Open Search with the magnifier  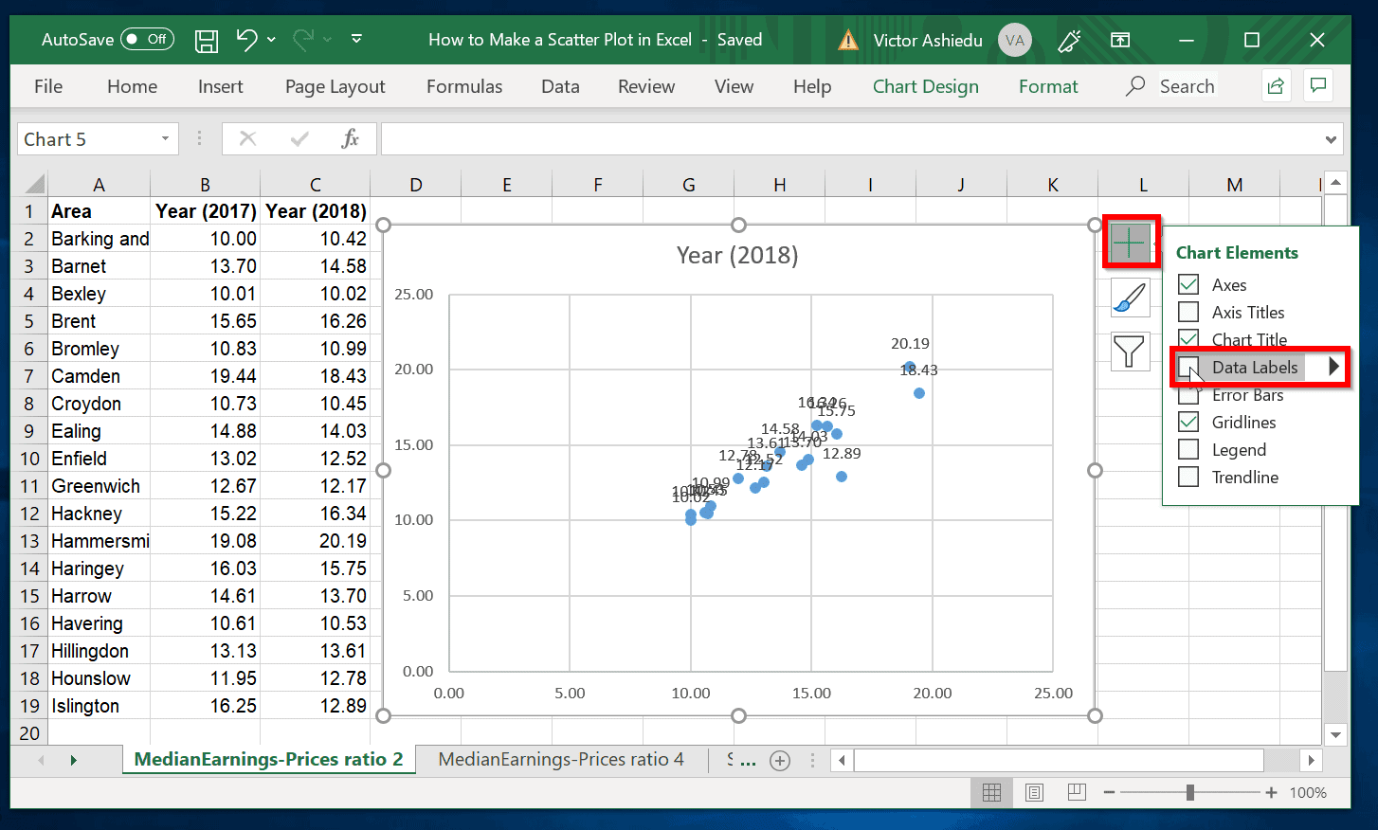[1135, 85]
